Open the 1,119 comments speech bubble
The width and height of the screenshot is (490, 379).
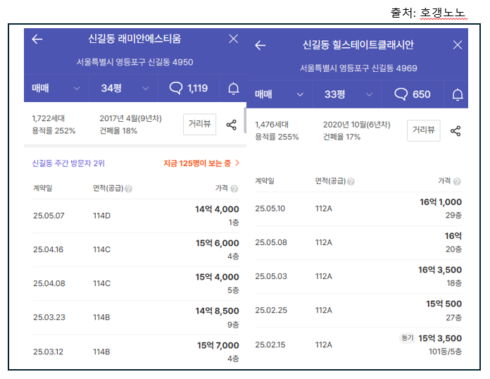[189, 88]
